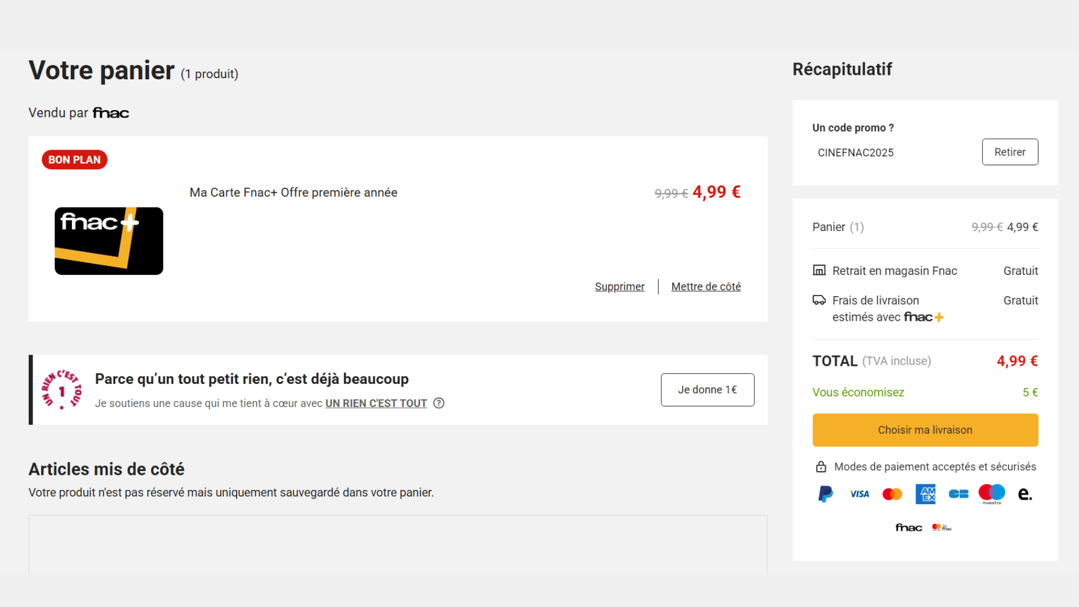
Task: Click the Un Rien C'est Tout logo
Action: [62, 389]
